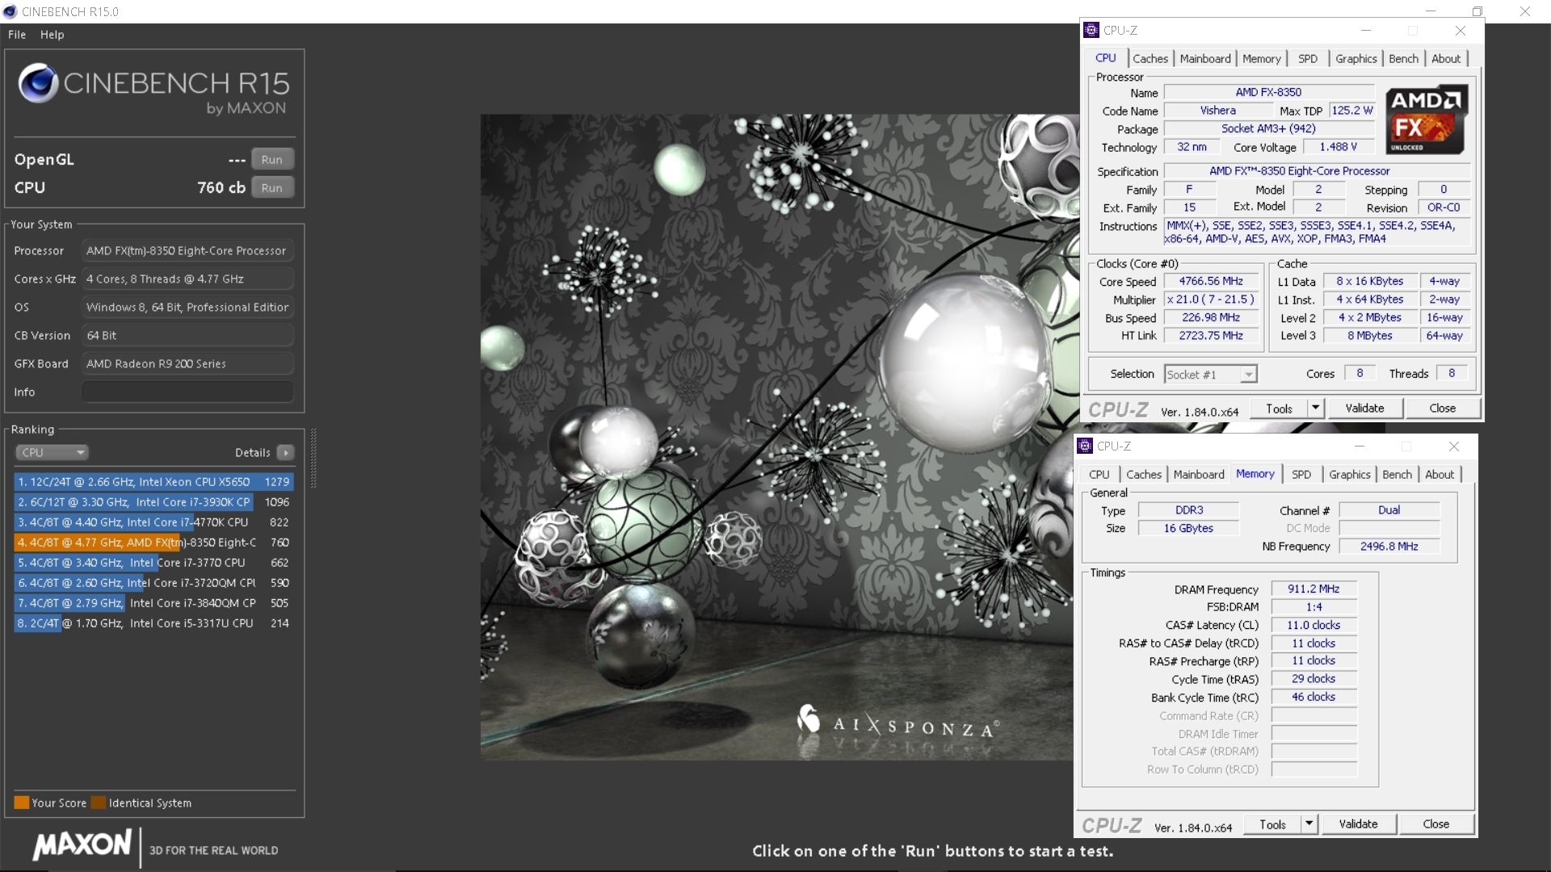Screen dimensions: 1551x872
Task: Click the Core Speed 4766.56 MHz value
Action: (1211, 282)
